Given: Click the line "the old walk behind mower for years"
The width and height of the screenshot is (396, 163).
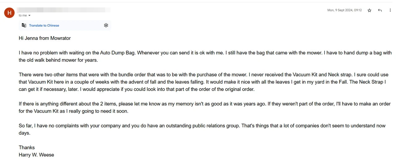Looking at the screenshot, I should (x=58, y=60).
